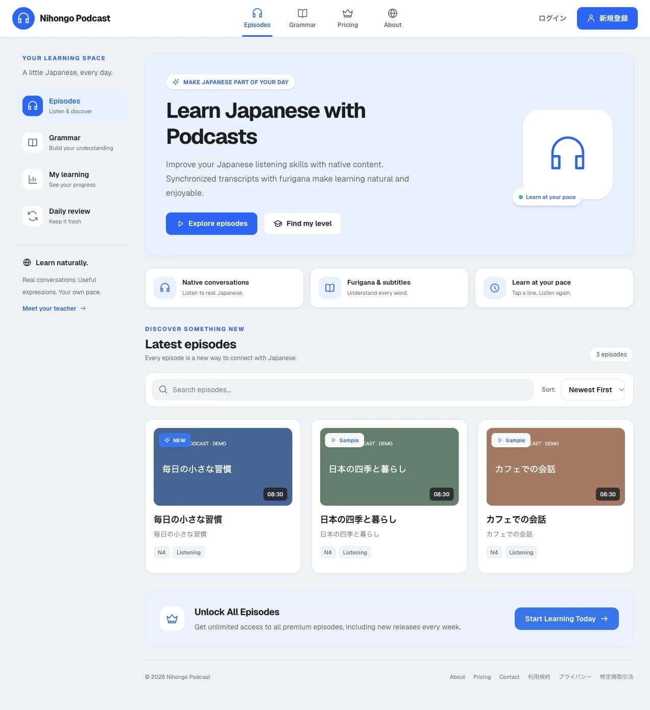Click Sample badge on カフェでの会話 card

[511, 440]
